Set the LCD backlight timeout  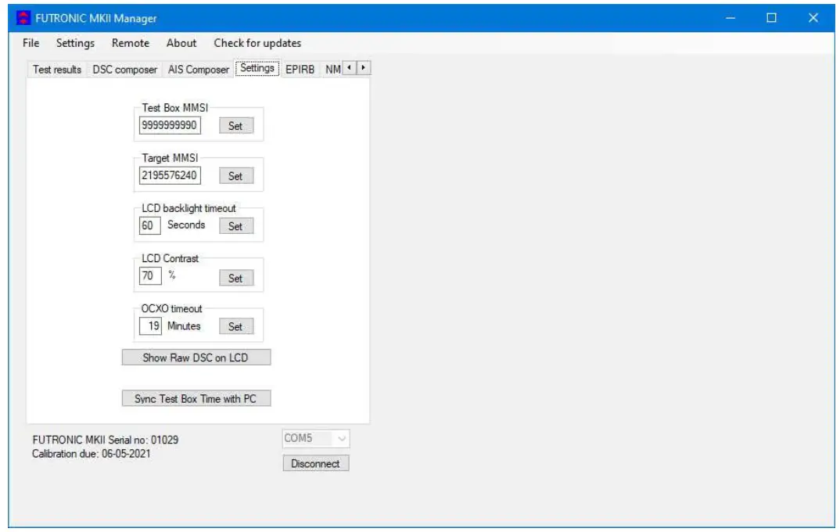(x=235, y=226)
